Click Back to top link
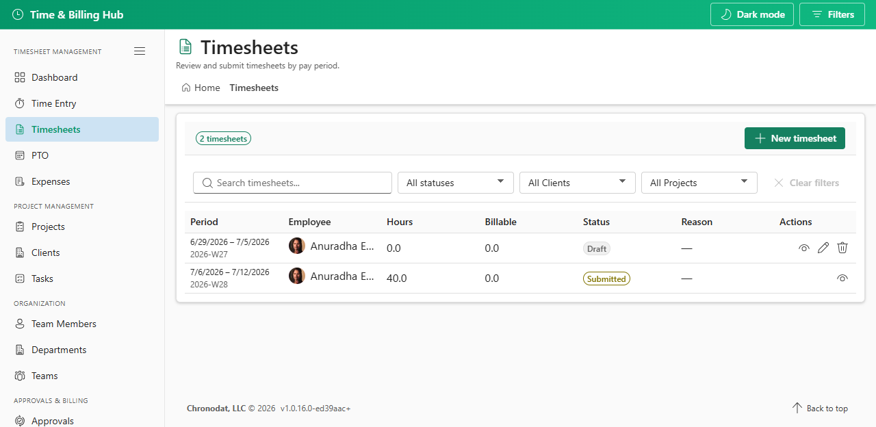 pyautogui.click(x=820, y=408)
